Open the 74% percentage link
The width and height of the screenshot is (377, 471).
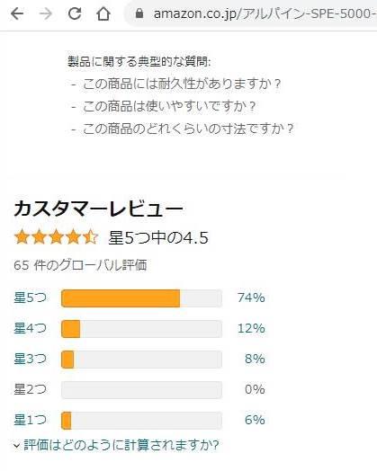click(251, 298)
